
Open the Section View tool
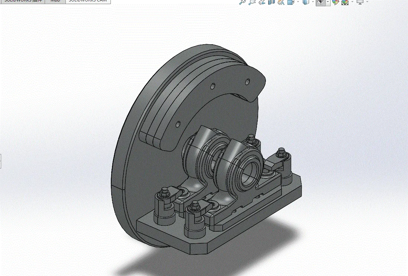pos(272,2)
